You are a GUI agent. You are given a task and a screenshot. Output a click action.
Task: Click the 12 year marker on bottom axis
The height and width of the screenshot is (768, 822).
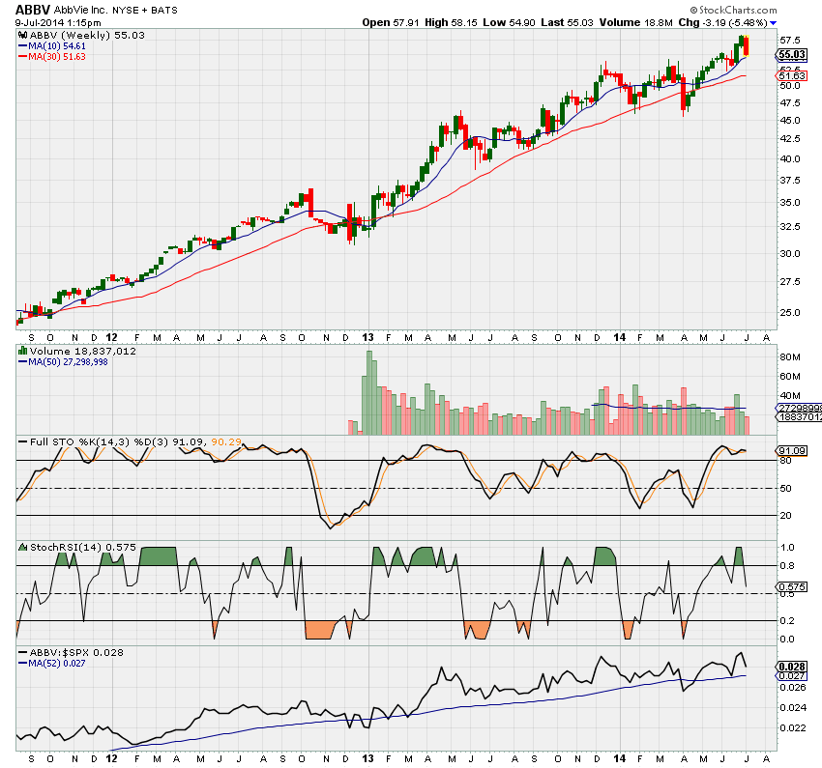[111, 758]
